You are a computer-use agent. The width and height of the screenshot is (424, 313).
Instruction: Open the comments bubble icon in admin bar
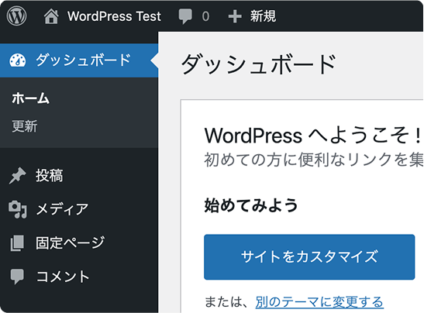click(x=185, y=16)
